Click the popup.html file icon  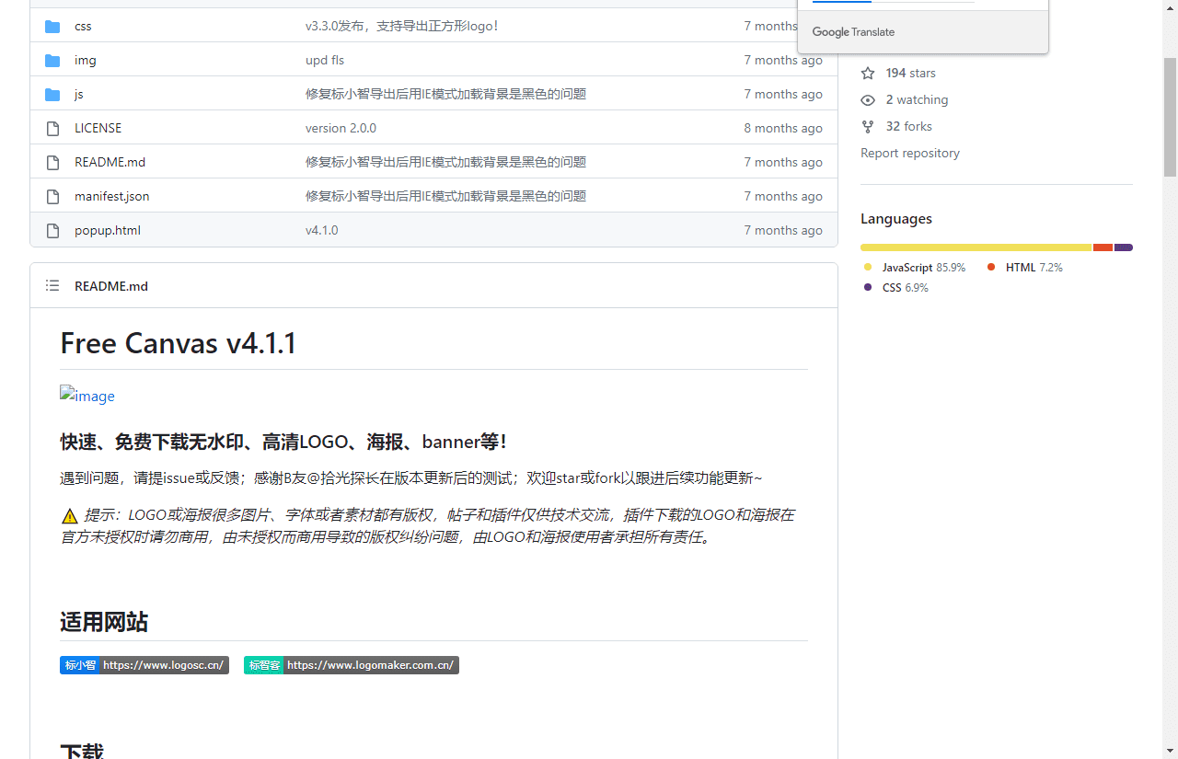[x=52, y=230]
